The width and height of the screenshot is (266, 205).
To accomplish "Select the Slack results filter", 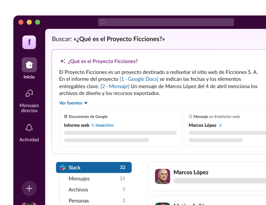I will point(94,168).
